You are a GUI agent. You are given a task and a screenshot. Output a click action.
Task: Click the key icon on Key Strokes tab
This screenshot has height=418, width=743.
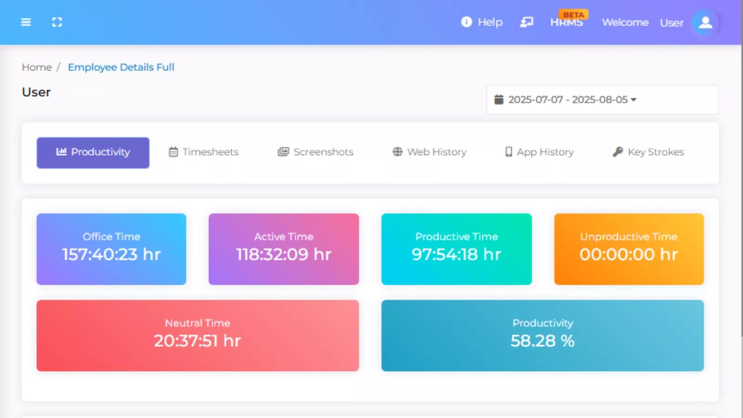click(x=618, y=152)
